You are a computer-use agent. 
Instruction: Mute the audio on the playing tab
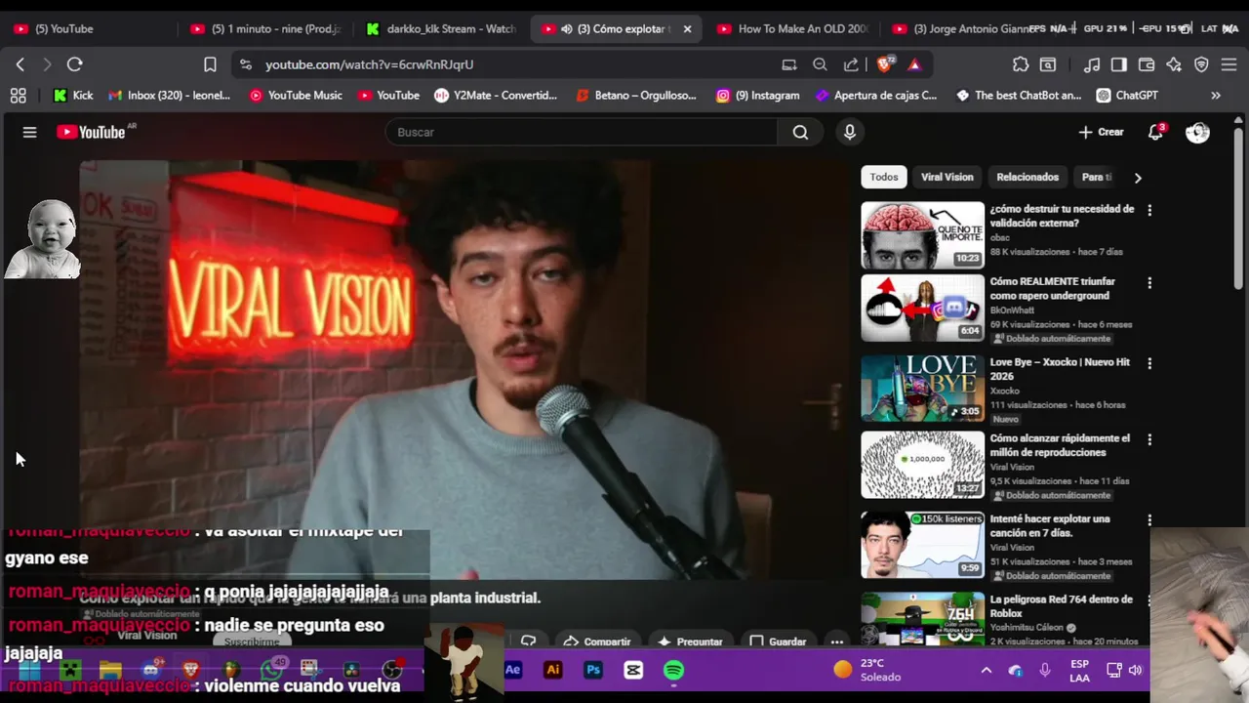click(567, 29)
